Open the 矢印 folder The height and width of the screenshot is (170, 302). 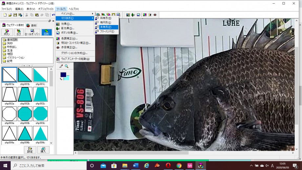click(x=8, y=43)
